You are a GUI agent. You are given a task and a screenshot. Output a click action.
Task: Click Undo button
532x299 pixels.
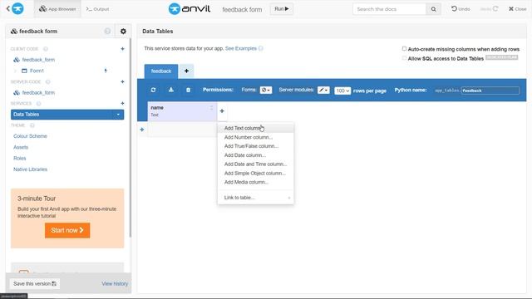click(x=461, y=9)
